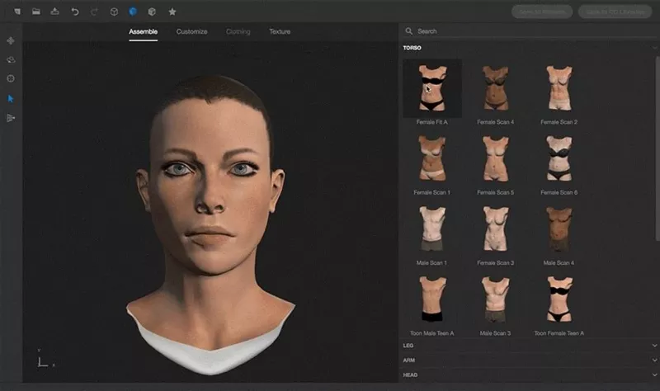Image resolution: width=660 pixels, height=391 pixels.
Task: Toggle the blue solid cube display mode
Action: (132, 12)
